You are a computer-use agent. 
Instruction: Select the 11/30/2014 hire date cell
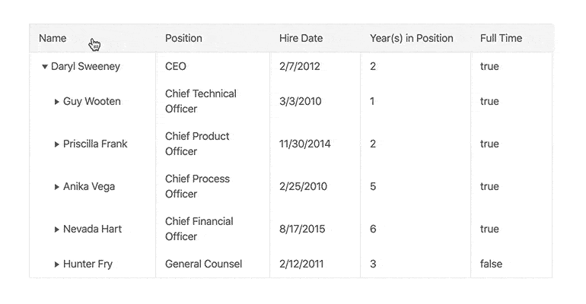click(x=314, y=144)
